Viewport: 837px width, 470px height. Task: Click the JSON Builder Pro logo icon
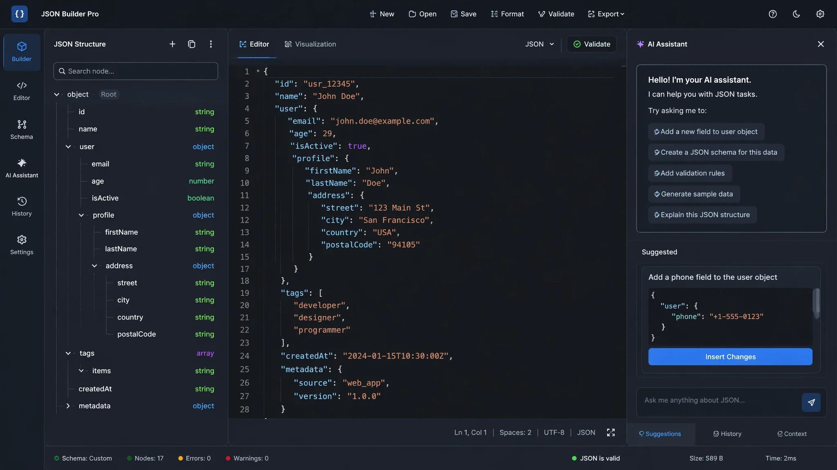tap(20, 14)
